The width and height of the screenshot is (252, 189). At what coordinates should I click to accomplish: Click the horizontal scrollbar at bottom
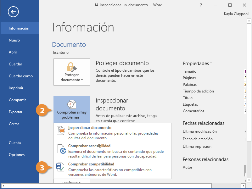click(x=126, y=186)
